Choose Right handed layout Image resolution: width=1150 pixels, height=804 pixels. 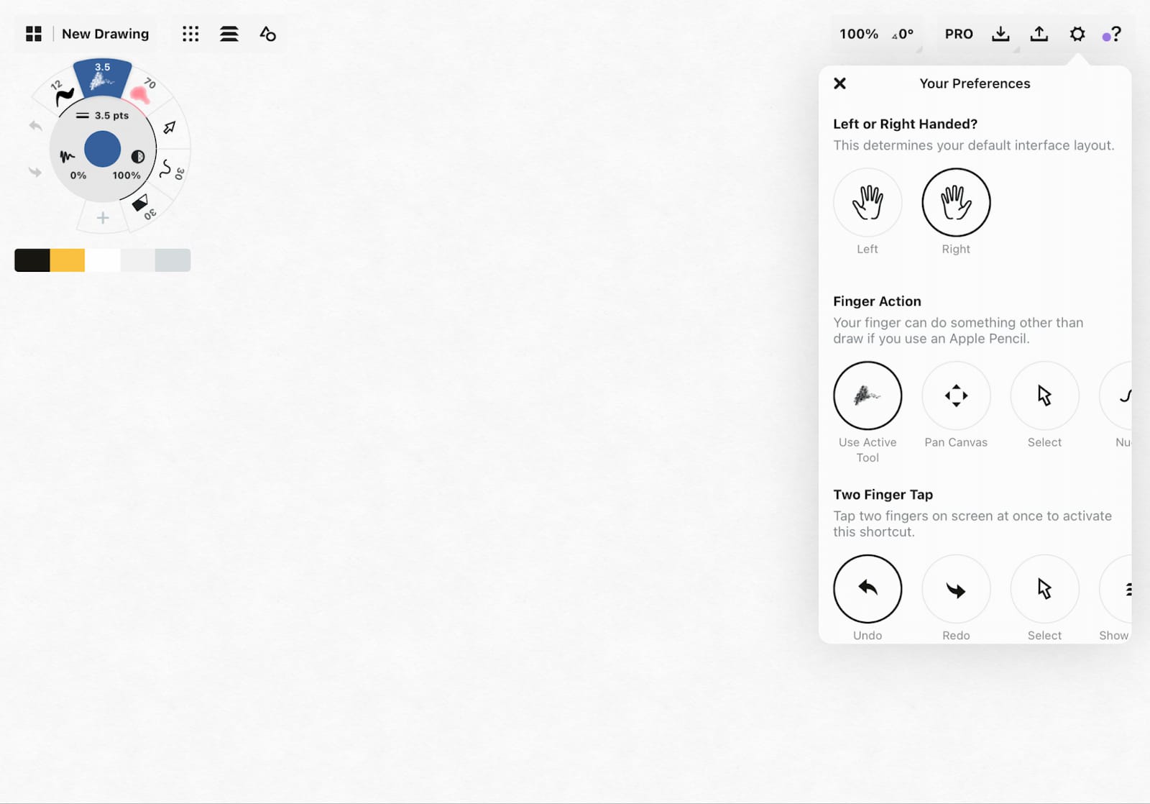pos(956,203)
